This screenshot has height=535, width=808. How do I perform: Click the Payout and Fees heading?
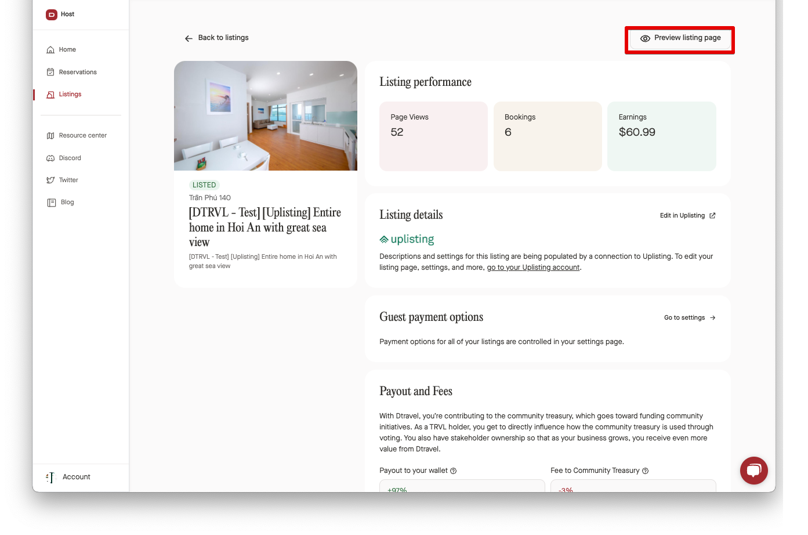tap(416, 391)
